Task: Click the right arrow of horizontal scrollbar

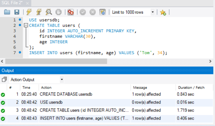Action: tap(210, 61)
